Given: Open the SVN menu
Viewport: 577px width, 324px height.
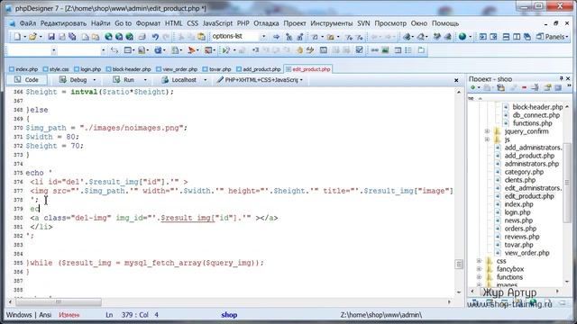Looking at the screenshot, I should [363, 23].
